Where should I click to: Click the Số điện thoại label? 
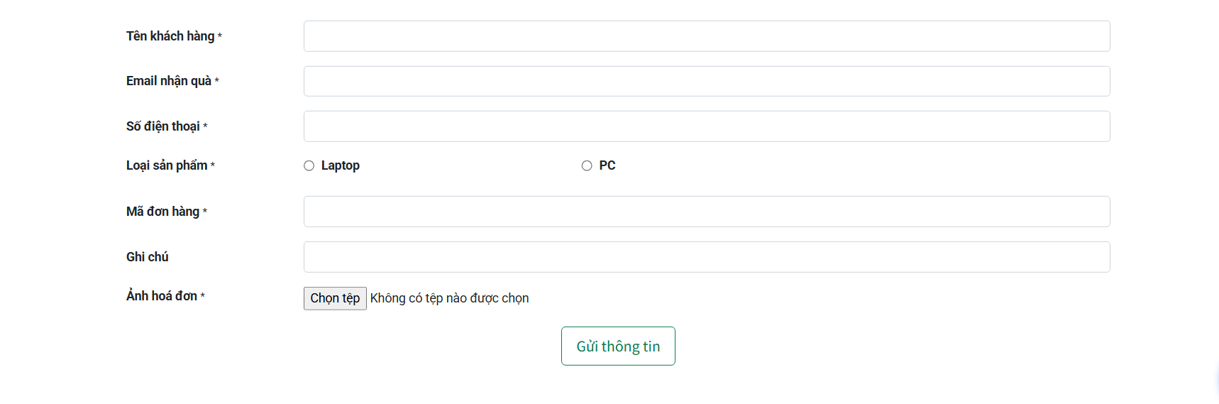click(163, 126)
